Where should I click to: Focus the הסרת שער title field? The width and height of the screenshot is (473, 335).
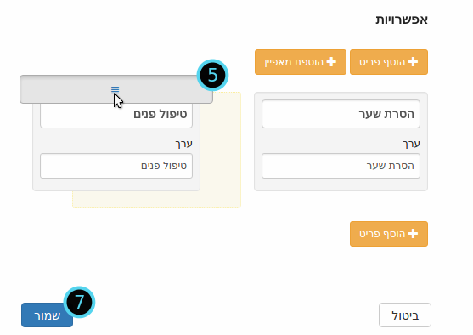[341, 114]
